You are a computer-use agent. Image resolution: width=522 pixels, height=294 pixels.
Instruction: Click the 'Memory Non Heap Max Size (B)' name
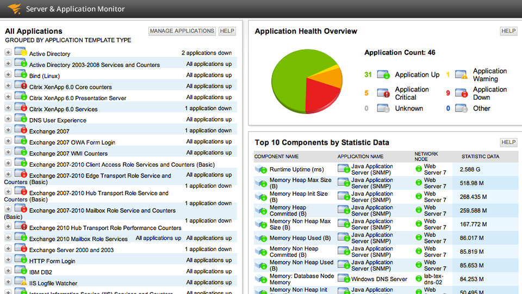pyautogui.click(x=300, y=224)
